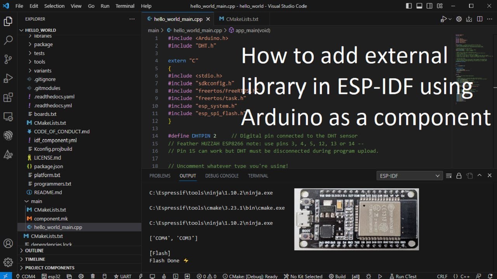Image resolution: width=497 pixels, height=279 pixels.
Task: Select UART flash method in status bar
Action: pyautogui.click(x=123, y=276)
